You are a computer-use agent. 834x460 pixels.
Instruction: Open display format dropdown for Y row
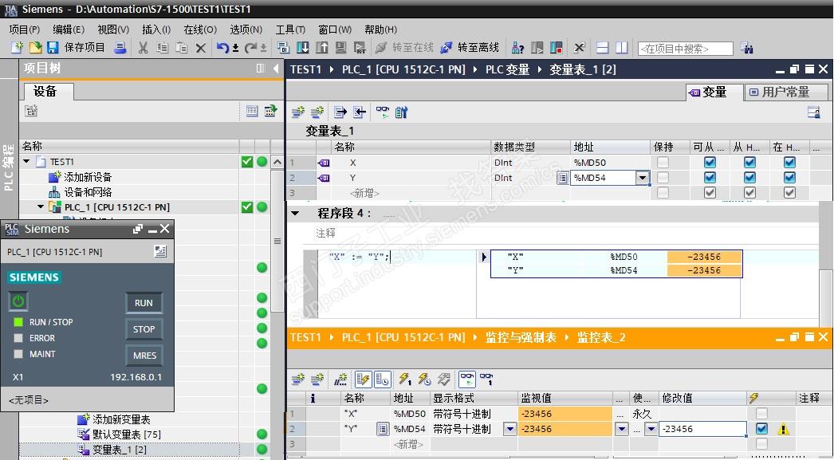(x=510, y=429)
